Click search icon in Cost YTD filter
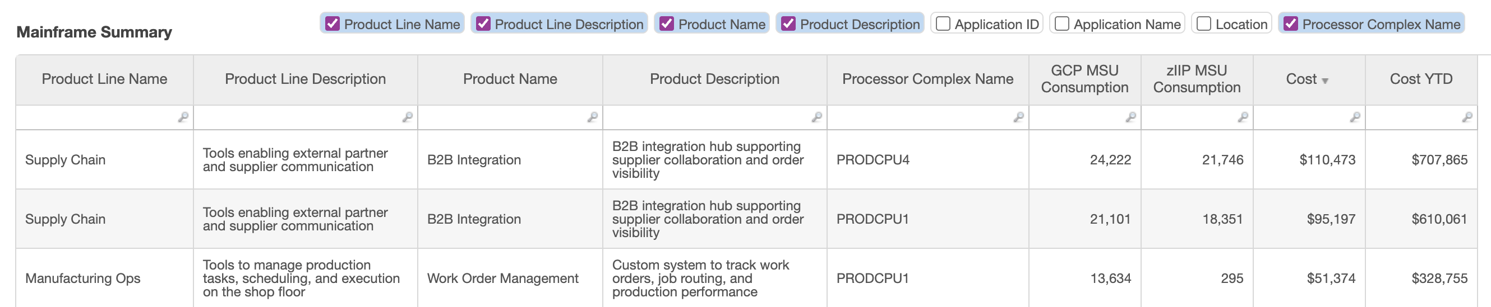The image size is (1491, 307). point(1467,117)
